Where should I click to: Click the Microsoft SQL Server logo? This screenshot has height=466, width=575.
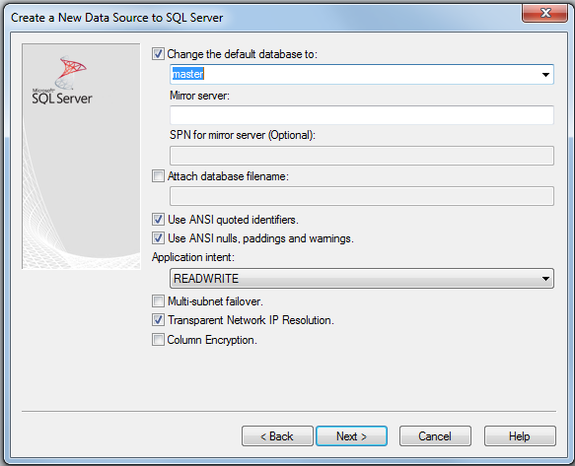[x=62, y=81]
